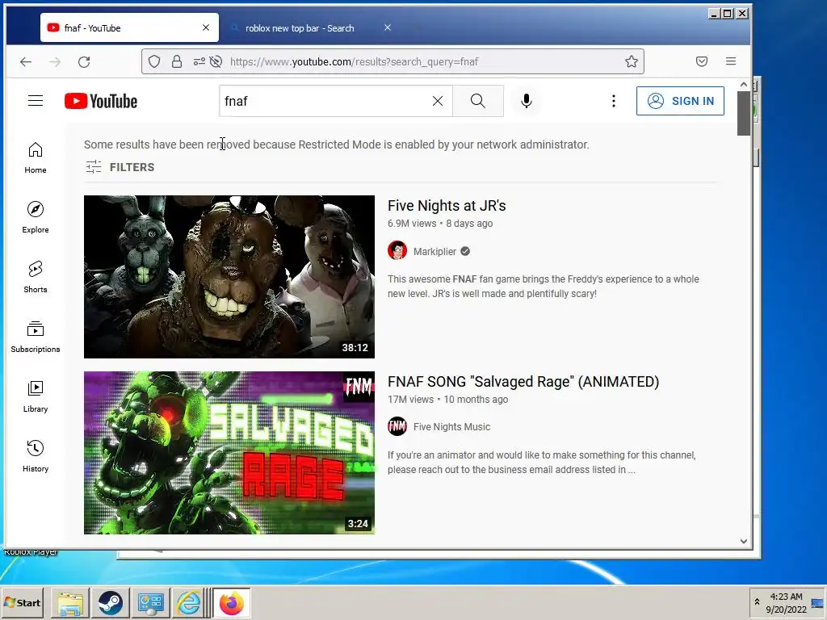Open site permissions icon in address bar

pos(199,61)
